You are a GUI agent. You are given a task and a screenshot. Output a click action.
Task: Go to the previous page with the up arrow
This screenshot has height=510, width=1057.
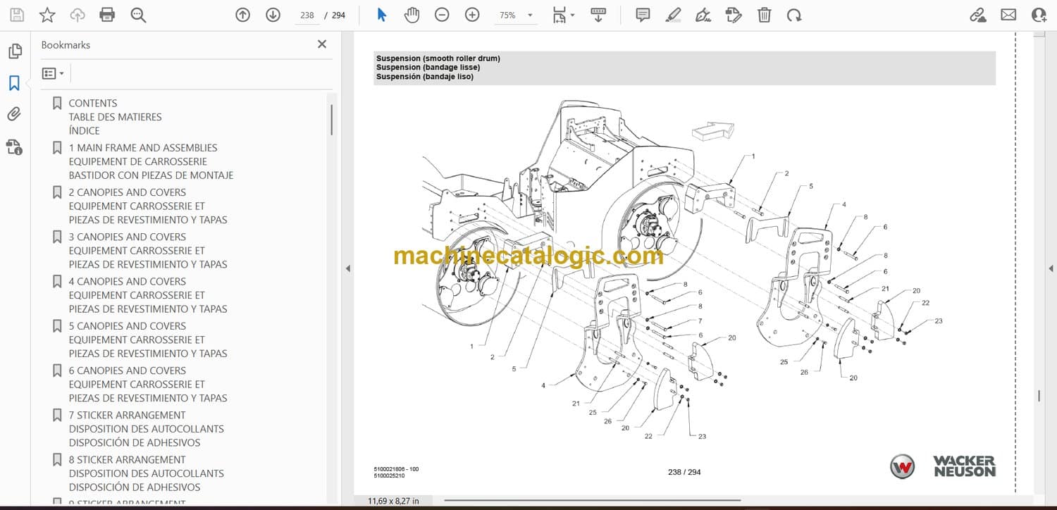click(x=243, y=15)
